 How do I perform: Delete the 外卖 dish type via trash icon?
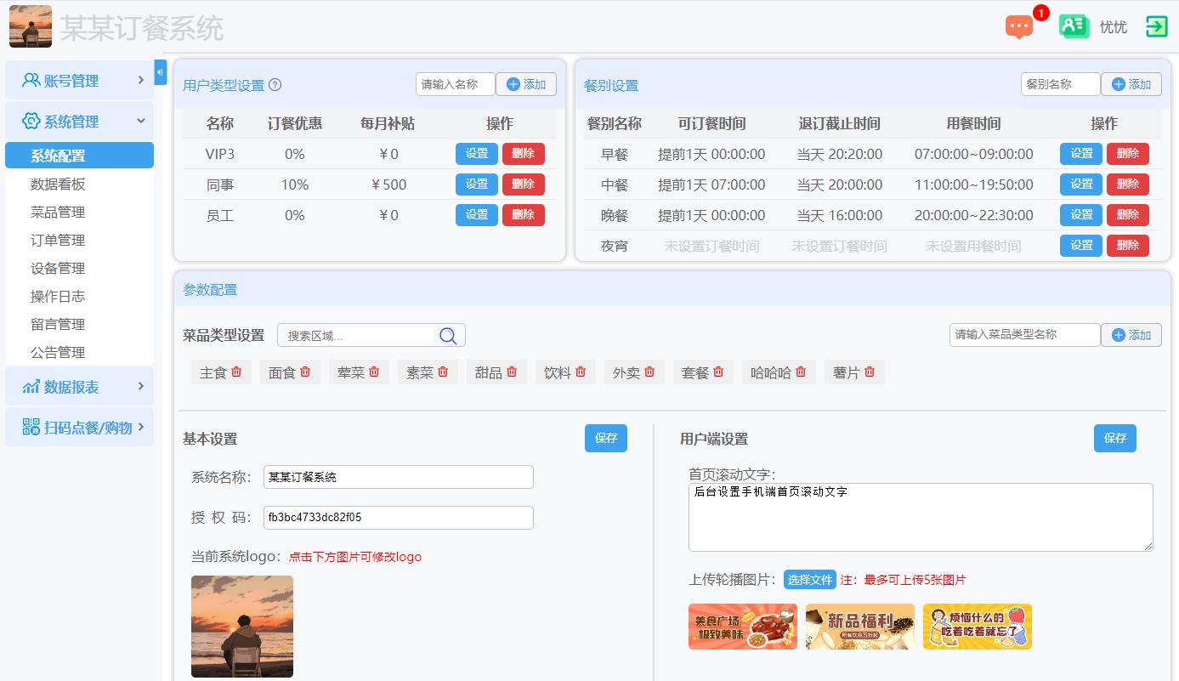click(649, 372)
